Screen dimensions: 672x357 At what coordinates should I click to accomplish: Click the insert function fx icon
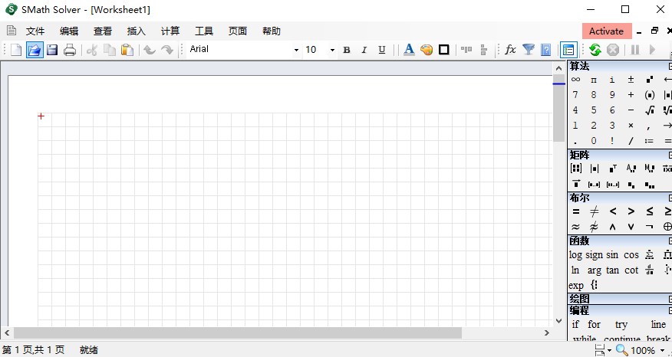coord(510,50)
